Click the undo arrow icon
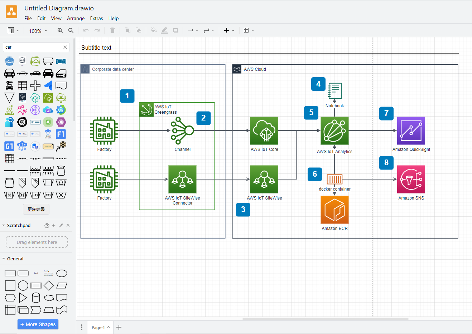 click(86, 30)
